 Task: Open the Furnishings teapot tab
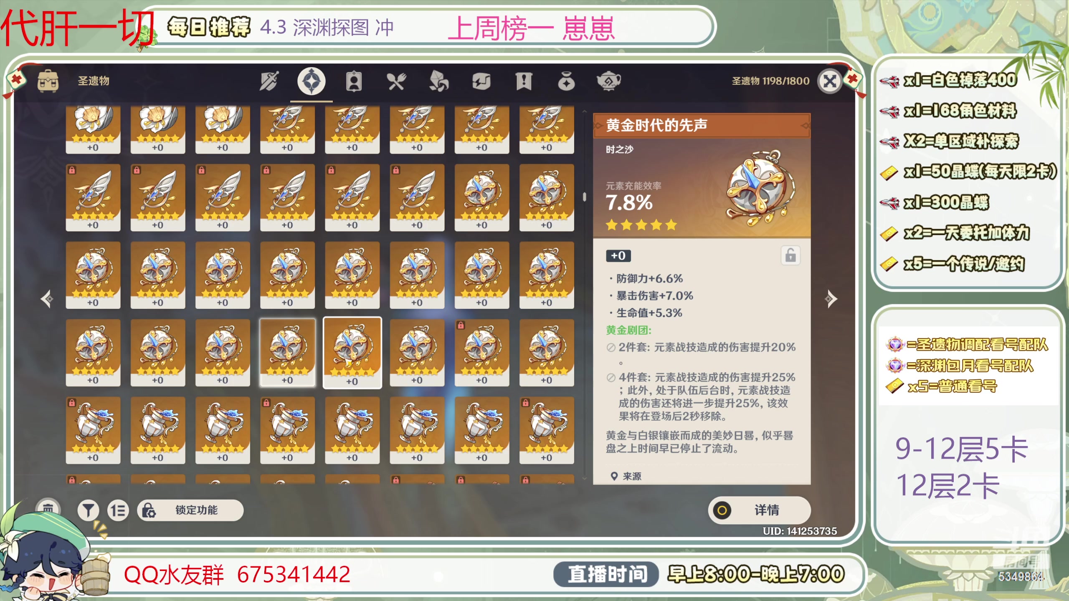click(608, 81)
